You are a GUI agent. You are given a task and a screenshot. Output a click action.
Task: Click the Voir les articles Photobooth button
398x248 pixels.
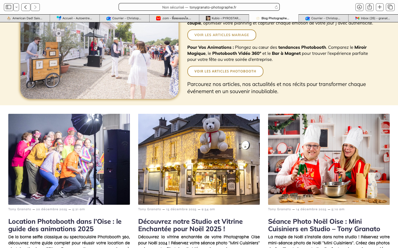[225, 71]
